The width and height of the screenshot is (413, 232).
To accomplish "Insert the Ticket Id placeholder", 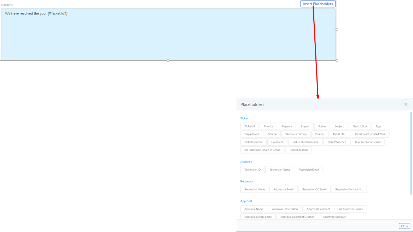I will point(250,126).
